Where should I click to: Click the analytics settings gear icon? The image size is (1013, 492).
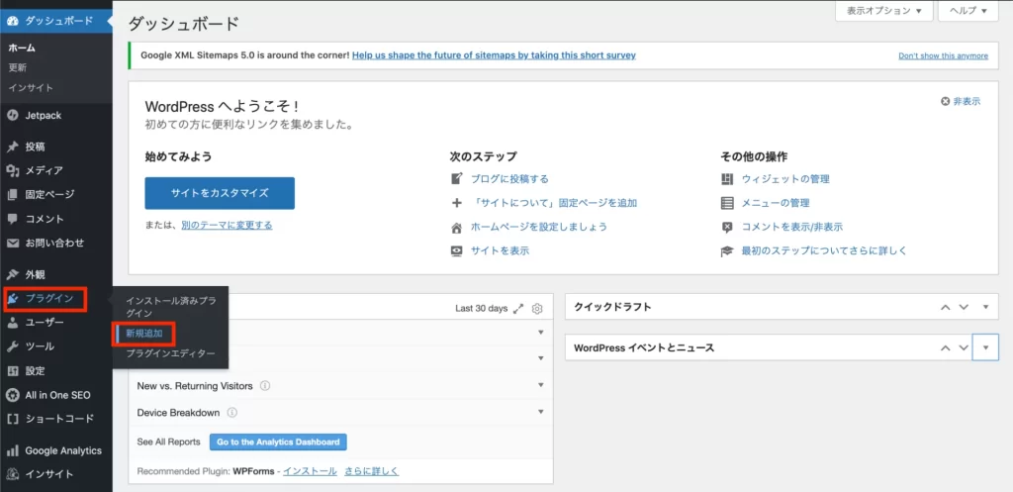(537, 308)
